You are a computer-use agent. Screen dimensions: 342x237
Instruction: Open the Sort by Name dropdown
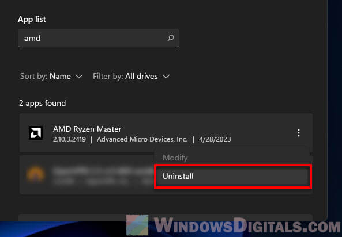click(51, 76)
